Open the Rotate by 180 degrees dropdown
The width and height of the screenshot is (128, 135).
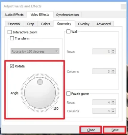pos(35,51)
